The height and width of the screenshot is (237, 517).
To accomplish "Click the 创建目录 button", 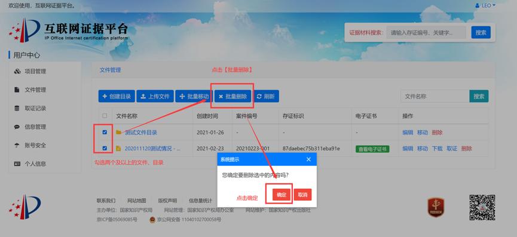I will (x=117, y=97).
